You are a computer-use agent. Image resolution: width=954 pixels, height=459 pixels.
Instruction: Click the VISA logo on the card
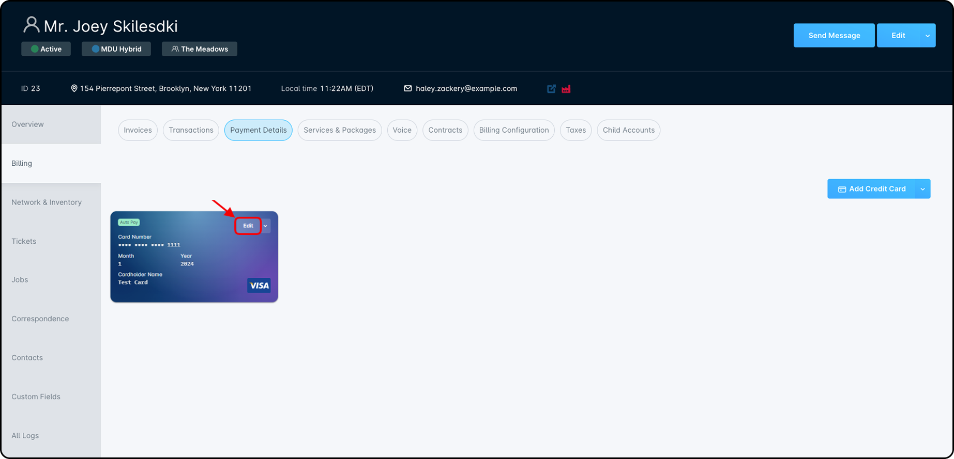tap(259, 286)
